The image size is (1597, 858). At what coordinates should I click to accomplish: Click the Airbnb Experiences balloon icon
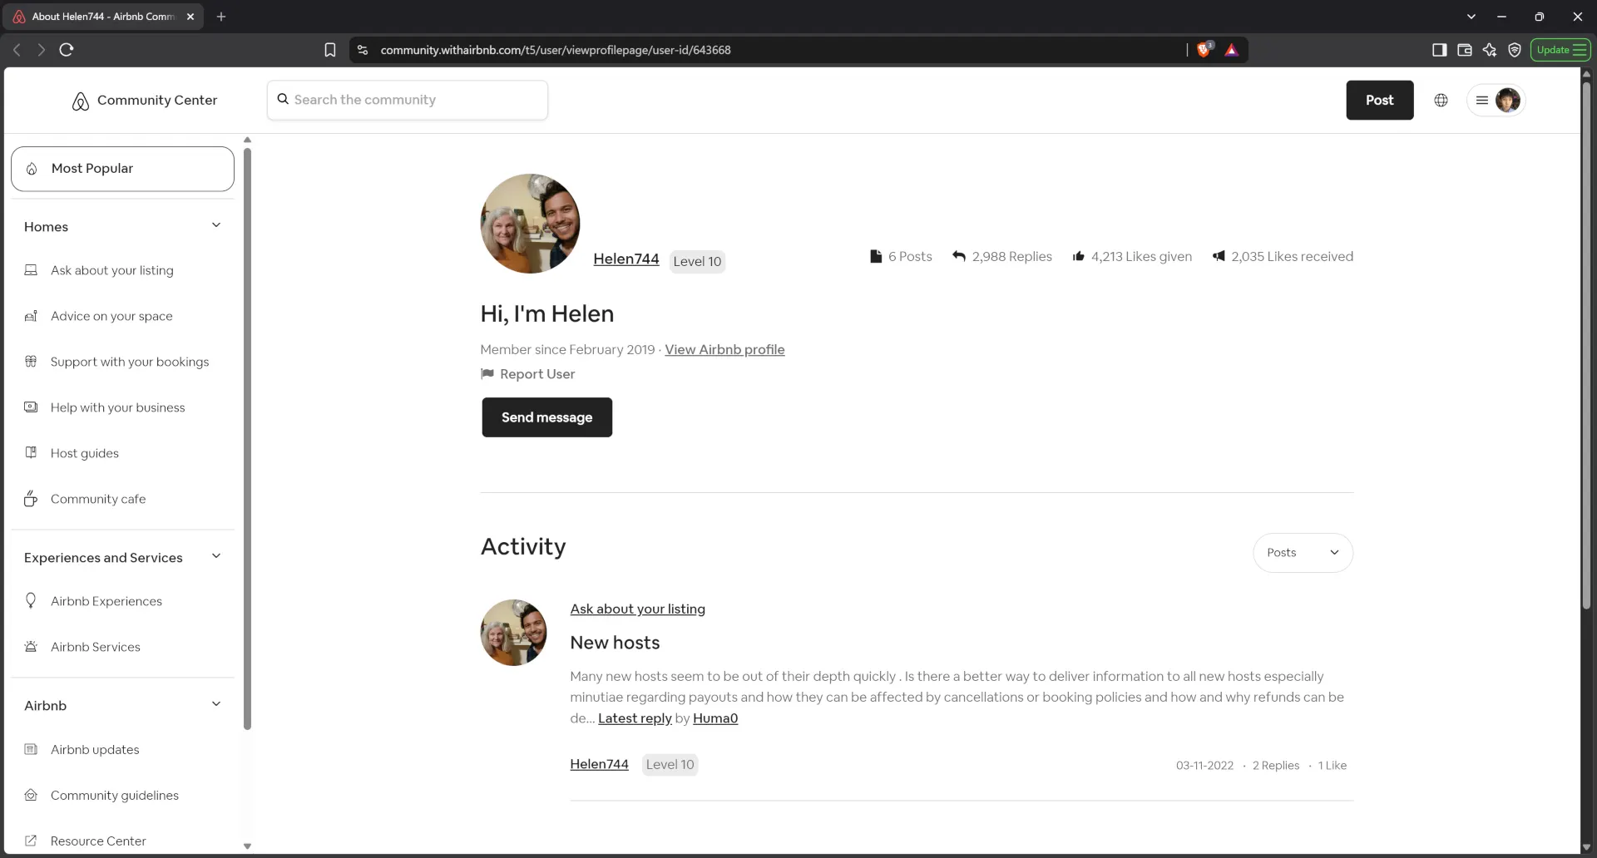31,600
